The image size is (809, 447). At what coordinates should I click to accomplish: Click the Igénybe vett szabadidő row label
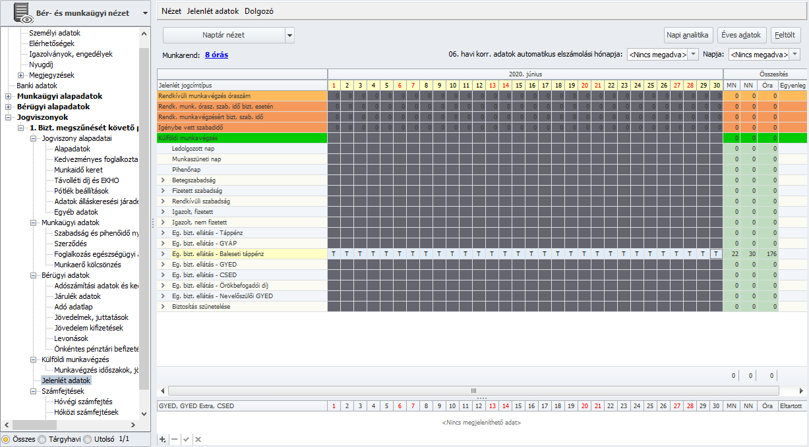click(x=192, y=128)
